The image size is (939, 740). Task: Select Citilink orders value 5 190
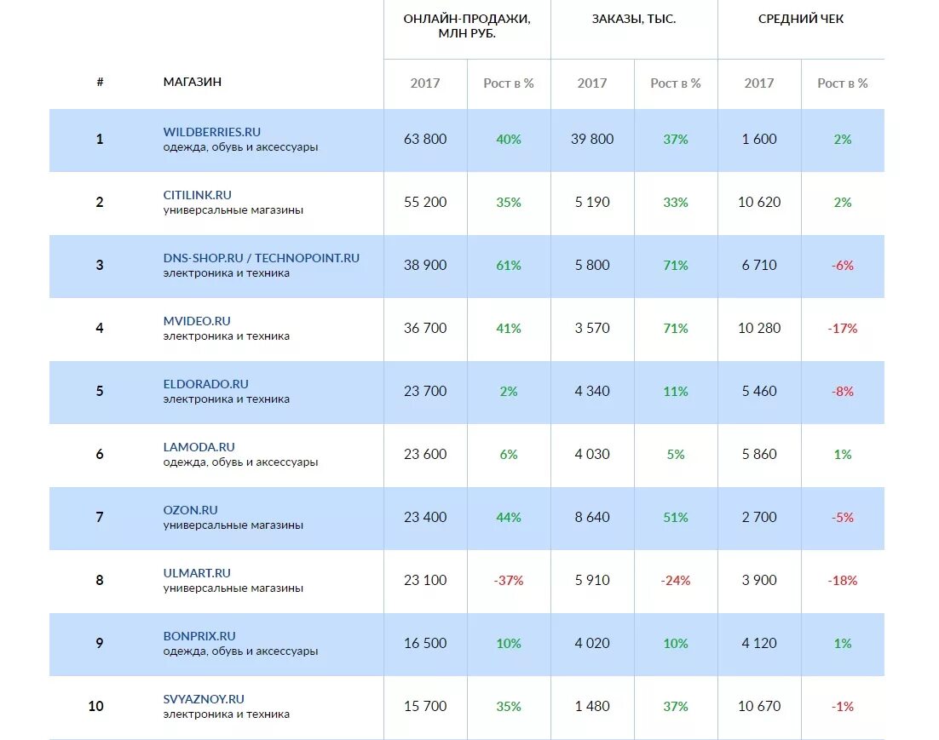tap(592, 202)
